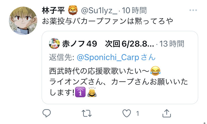
Task: Click the like count number 1
Action: point(137,114)
